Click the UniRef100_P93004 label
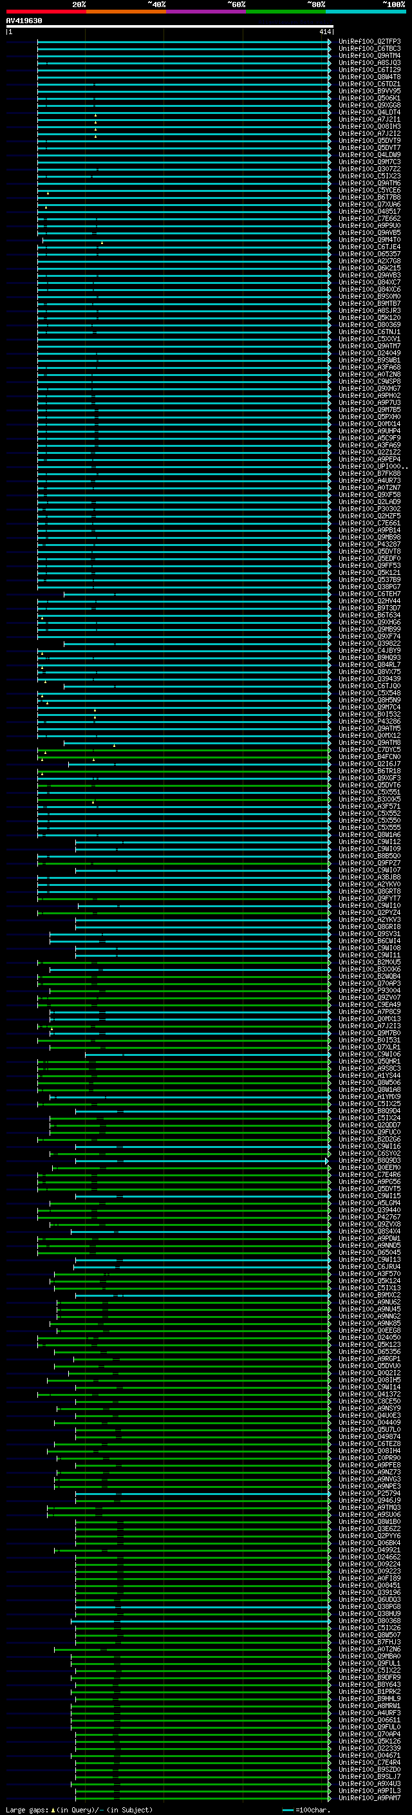Viewport: 412px width, 1815px height. pyautogui.click(x=370, y=991)
